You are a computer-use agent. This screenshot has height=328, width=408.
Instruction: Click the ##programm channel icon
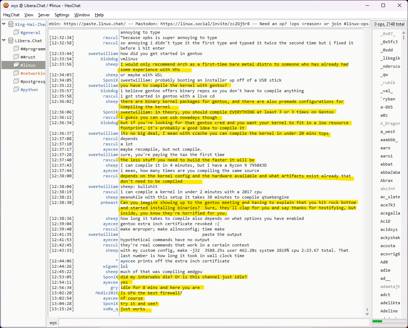16,49
